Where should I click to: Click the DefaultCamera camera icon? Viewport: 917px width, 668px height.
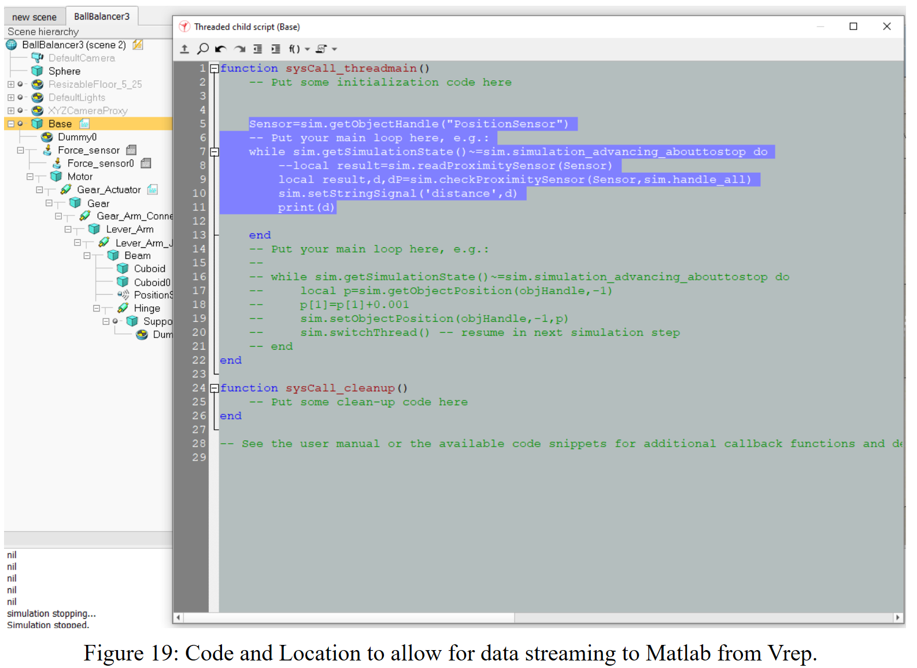[x=38, y=58]
